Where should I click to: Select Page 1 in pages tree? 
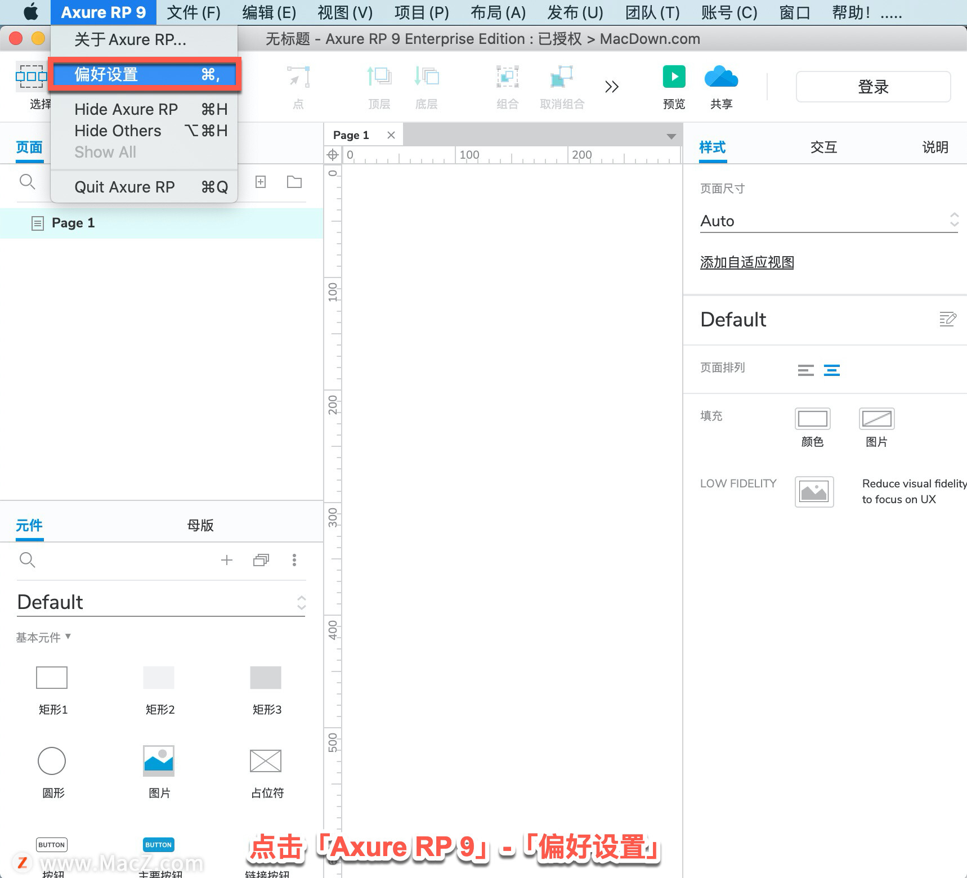click(x=162, y=223)
